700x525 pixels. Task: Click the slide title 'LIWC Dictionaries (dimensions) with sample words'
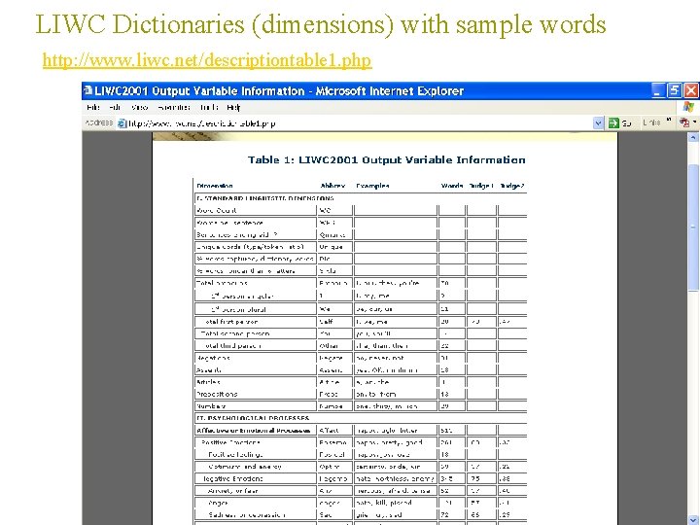click(x=321, y=24)
